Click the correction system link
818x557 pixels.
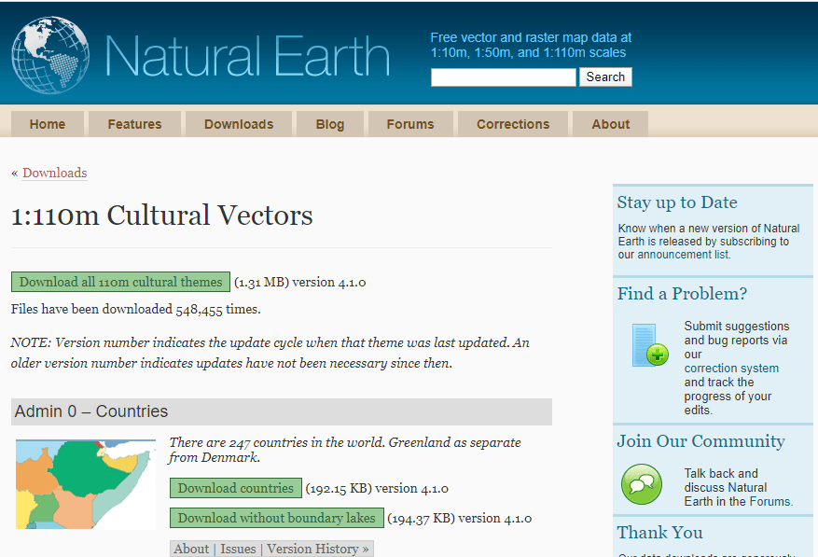[731, 369]
